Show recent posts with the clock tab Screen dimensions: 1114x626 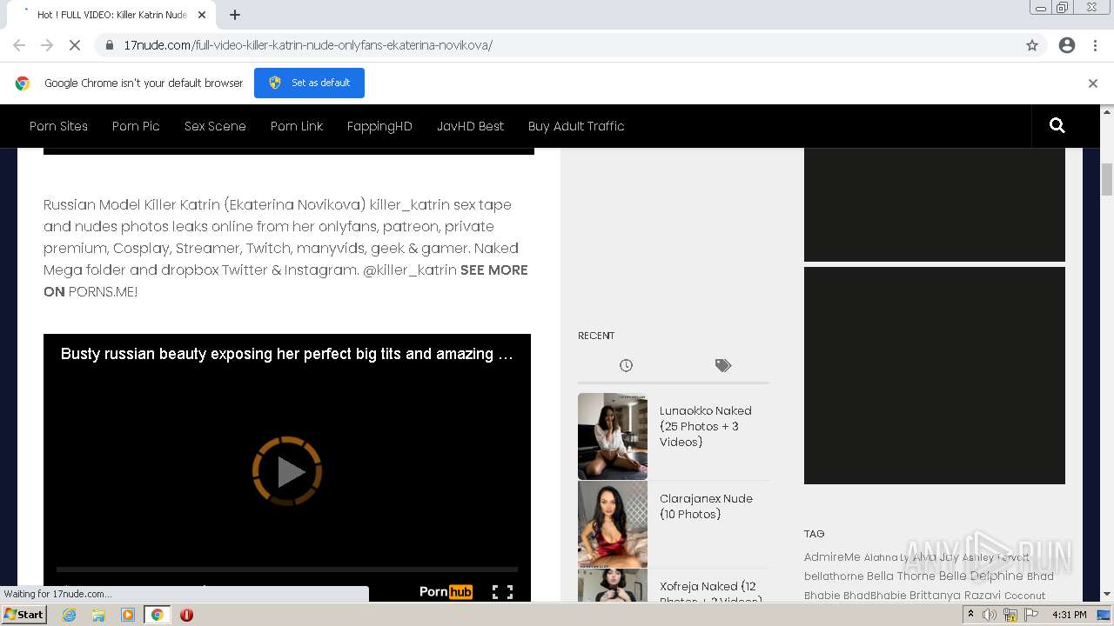[x=626, y=365]
